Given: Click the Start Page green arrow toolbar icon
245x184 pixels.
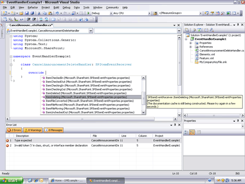Looking at the screenshot, I should point(228,13).
